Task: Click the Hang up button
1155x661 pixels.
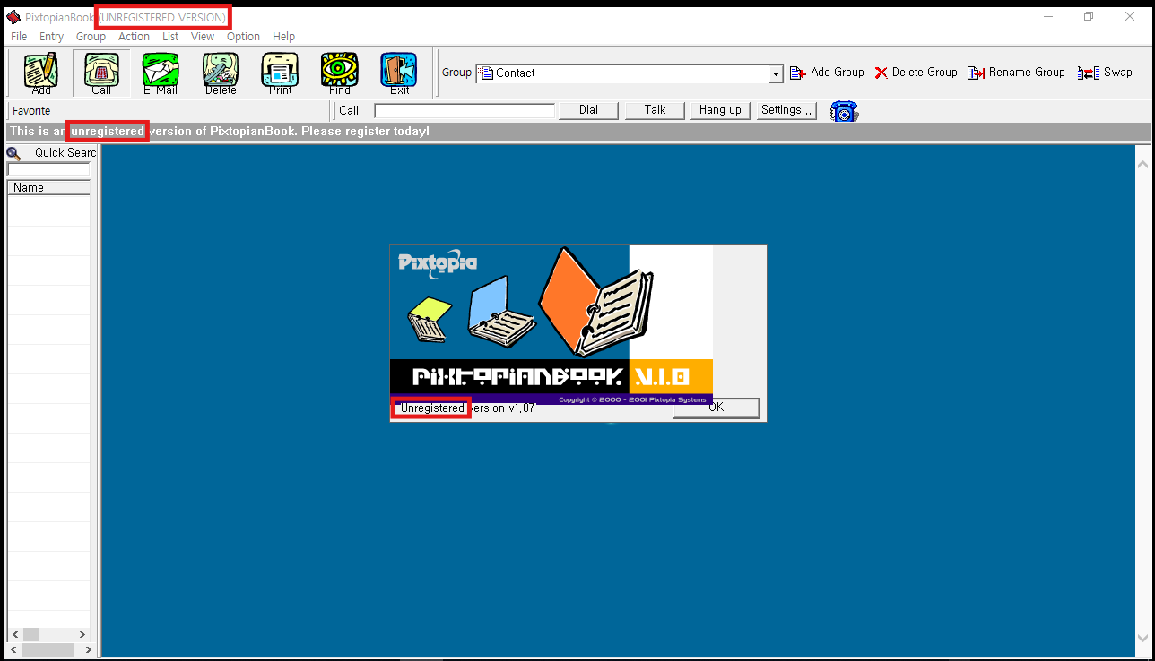Action: [720, 110]
